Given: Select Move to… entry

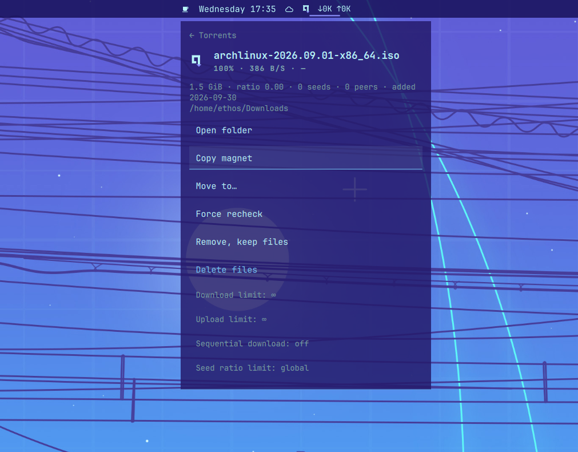Looking at the screenshot, I should [x=306, y=186].
